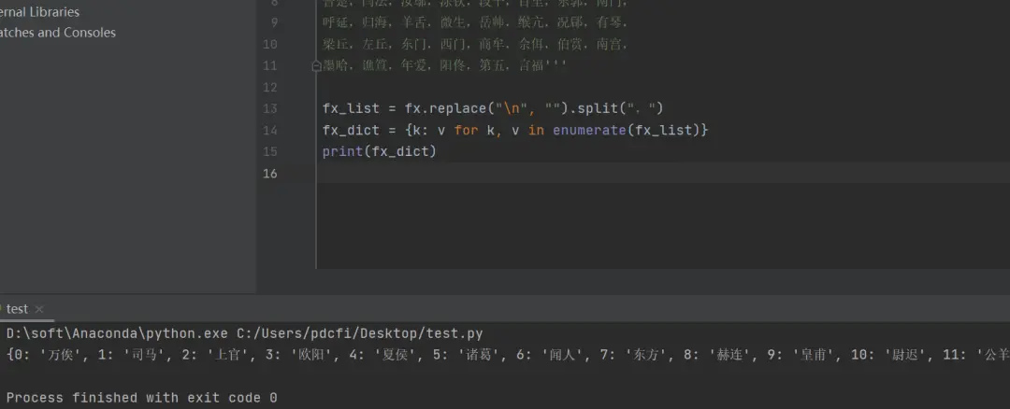Click 'Process finished with exit code 0' text
The image size is (1010, 409).
point(142,398)
